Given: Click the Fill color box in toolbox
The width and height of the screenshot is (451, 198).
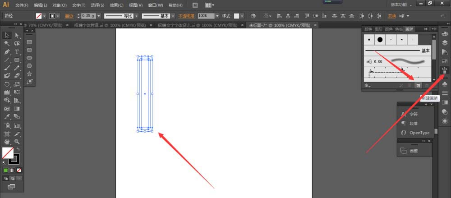Looking at the screenshot, I should [x=8, y=153].
